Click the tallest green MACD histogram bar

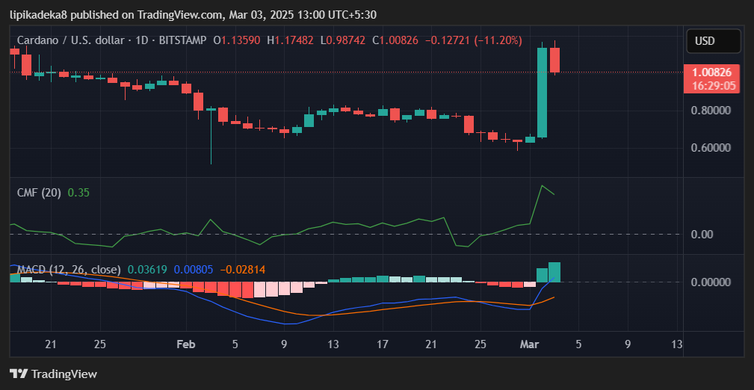[x=554, y=272]
